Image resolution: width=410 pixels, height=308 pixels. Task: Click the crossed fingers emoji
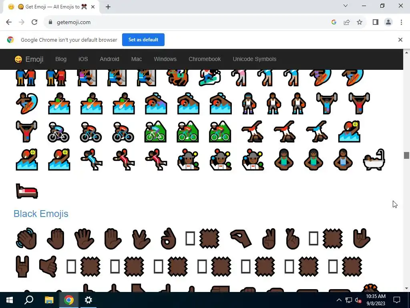coord(293,239)
